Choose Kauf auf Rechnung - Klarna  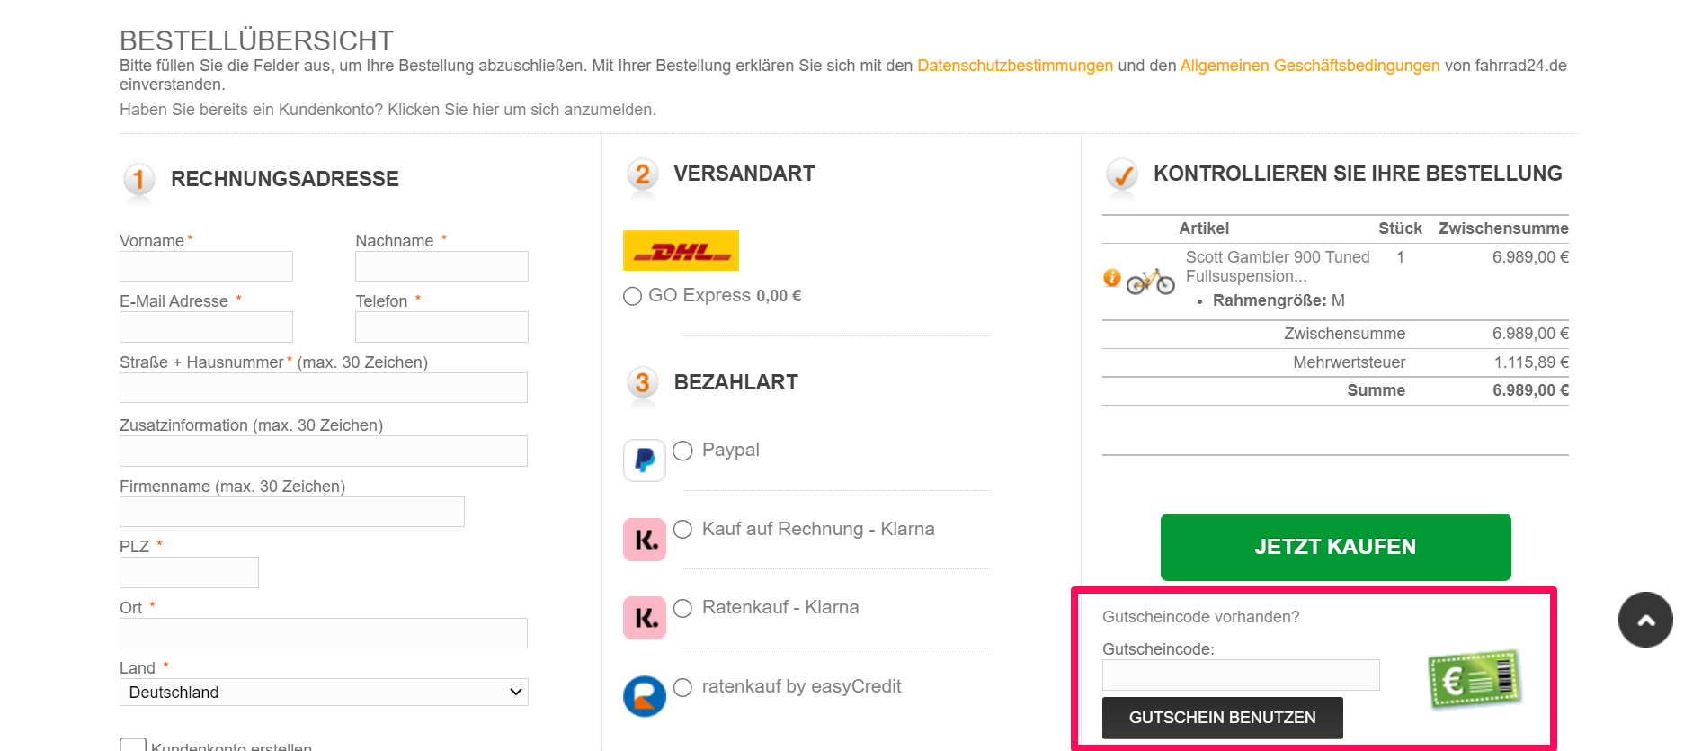click(x=682, y=530)
